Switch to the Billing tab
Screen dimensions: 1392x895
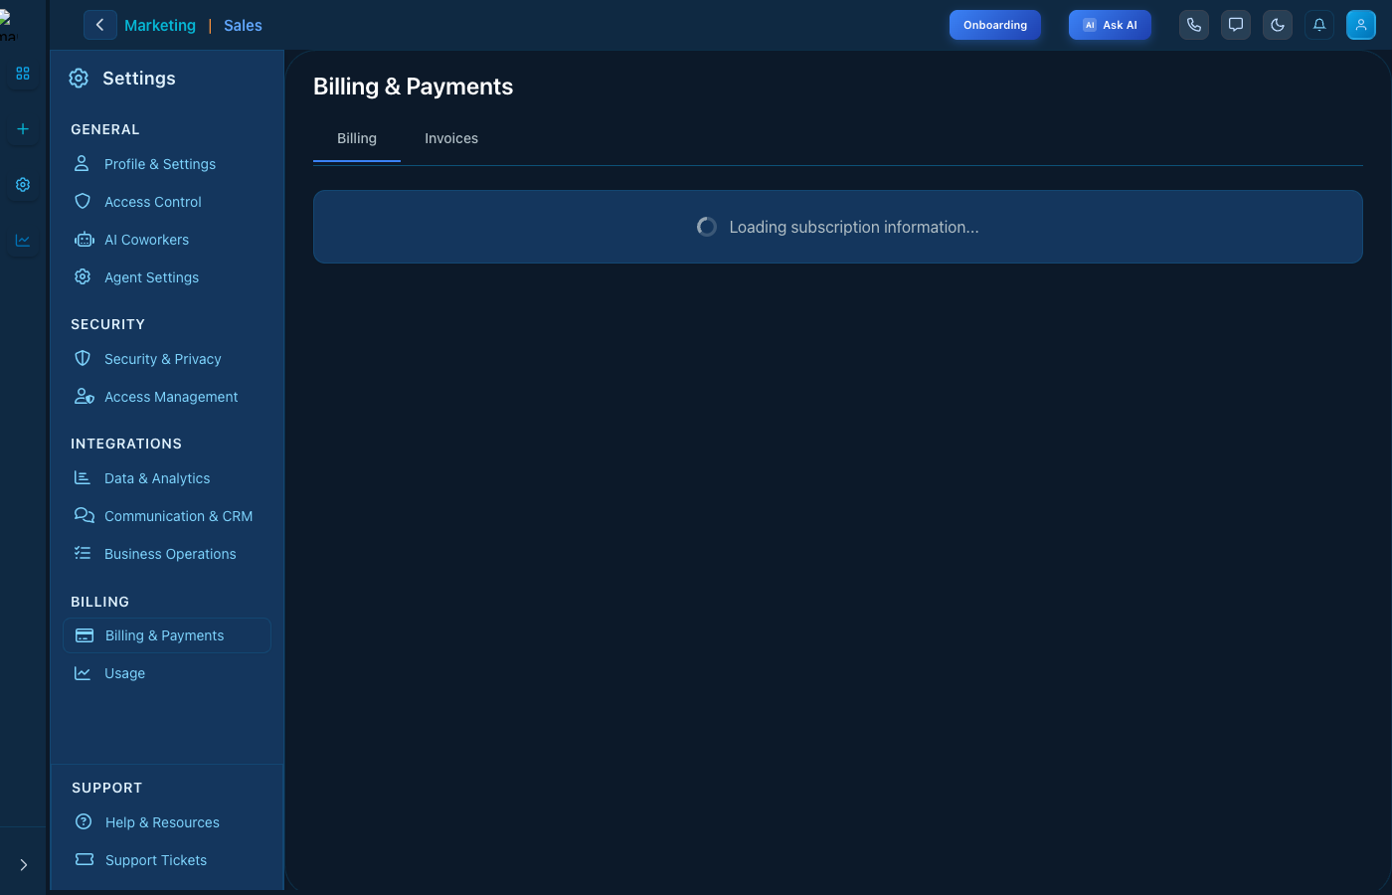[357, 138]
